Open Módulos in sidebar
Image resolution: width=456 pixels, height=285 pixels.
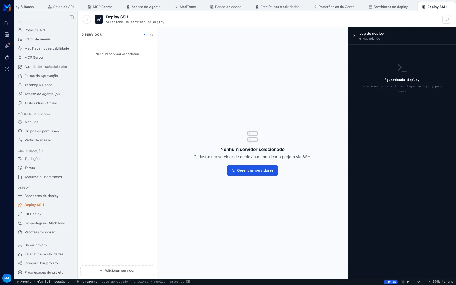(45, 122)
